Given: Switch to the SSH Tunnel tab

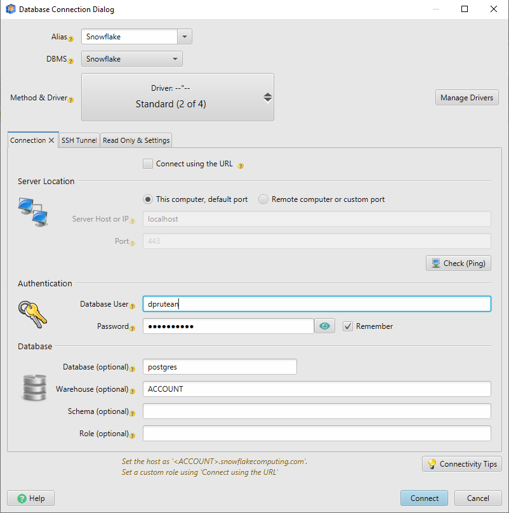Looking at the screenshot, I should 79,140.
